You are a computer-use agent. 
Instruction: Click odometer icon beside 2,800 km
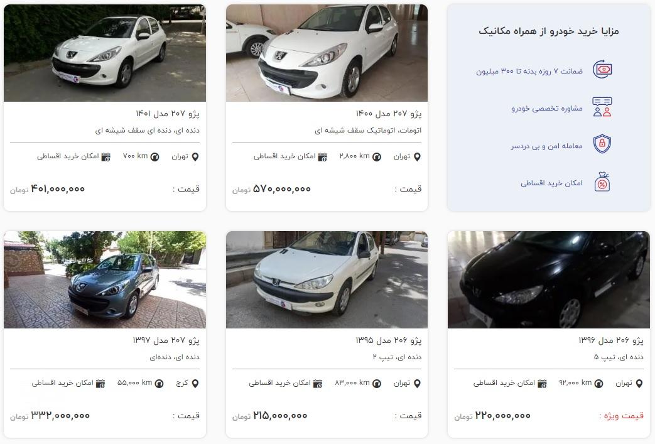[376, 157]
